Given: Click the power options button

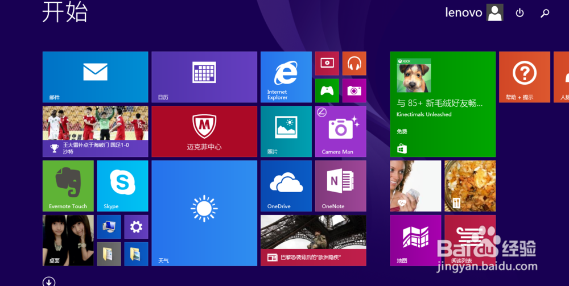Looking at the screenshot, I should tap(519, 13).
